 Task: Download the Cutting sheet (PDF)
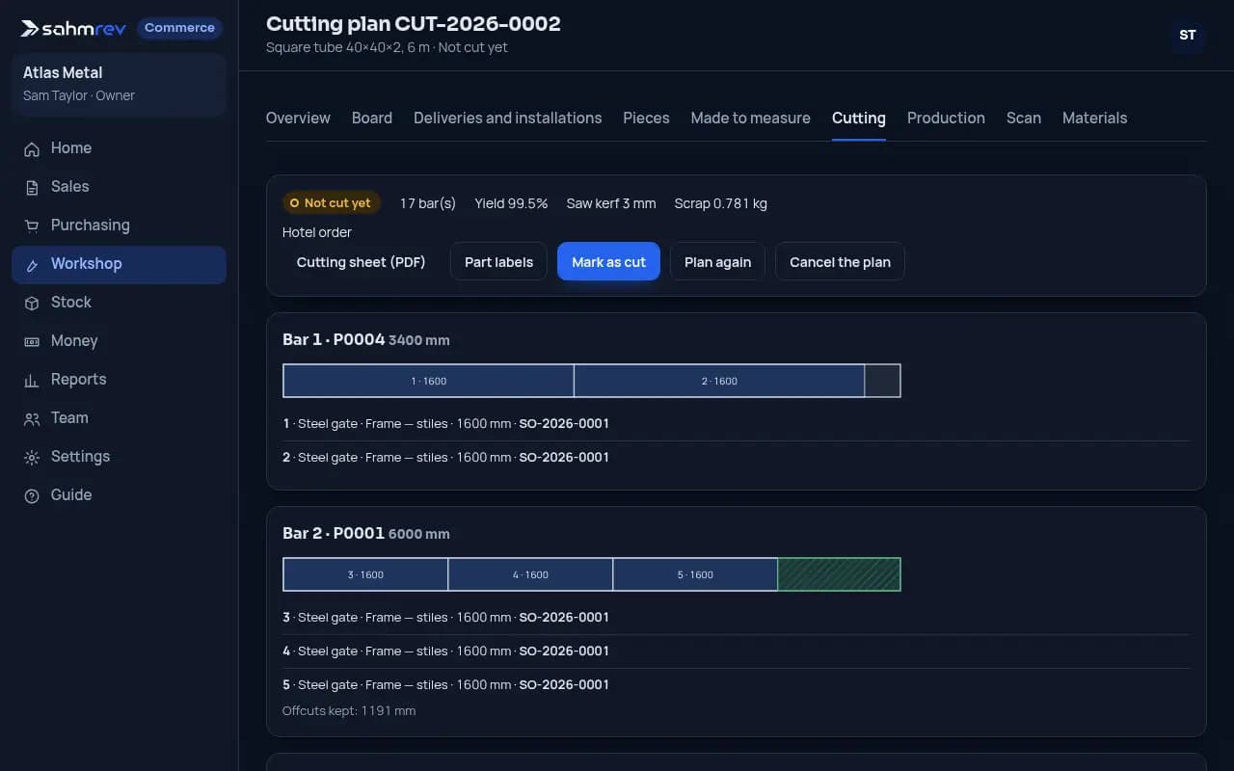362,262
